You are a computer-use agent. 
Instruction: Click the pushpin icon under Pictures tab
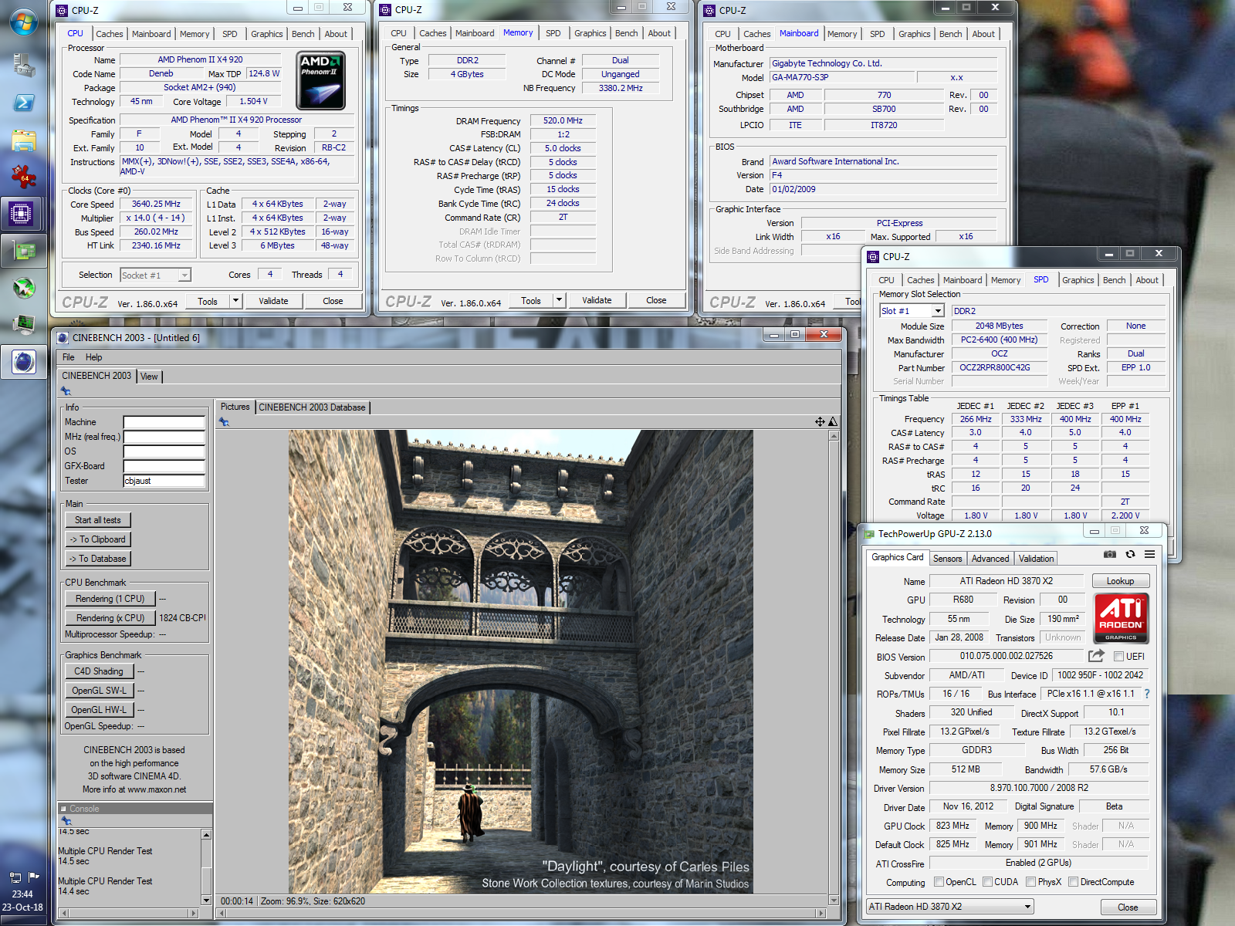224,421
